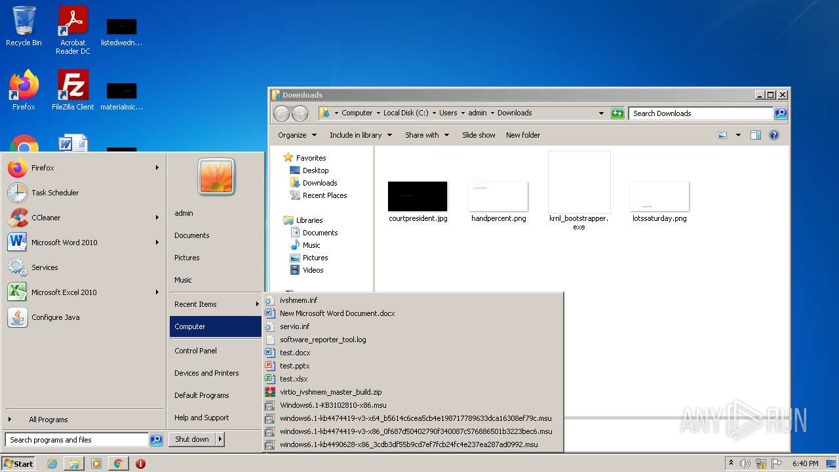Launch Microsoft Word 2010 from the Start menu
This screenshot has height=472, width=839.
point(83,243)
